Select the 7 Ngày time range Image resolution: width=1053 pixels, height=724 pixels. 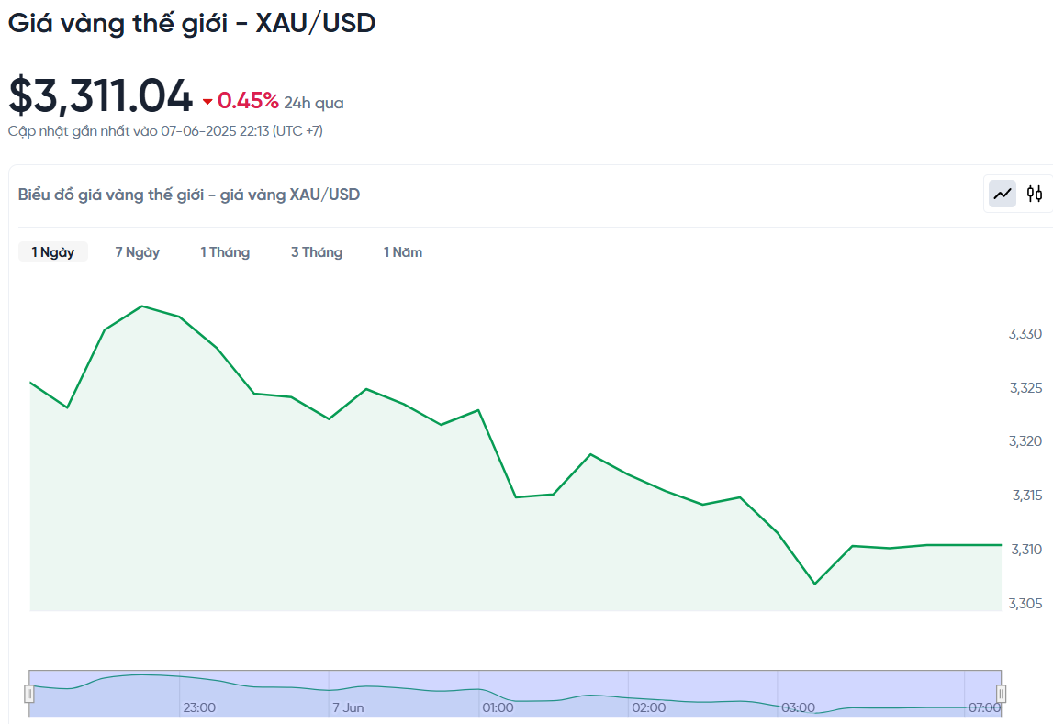point(138,252)
